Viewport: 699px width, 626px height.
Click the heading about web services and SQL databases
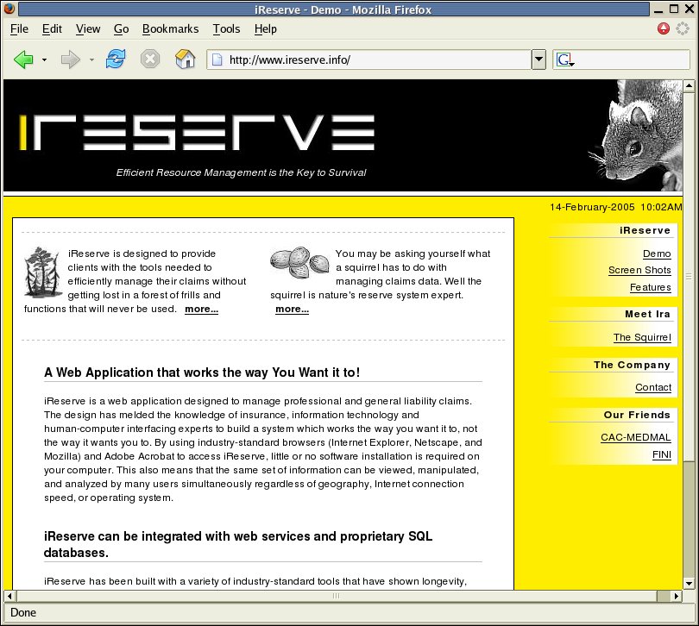238,544
